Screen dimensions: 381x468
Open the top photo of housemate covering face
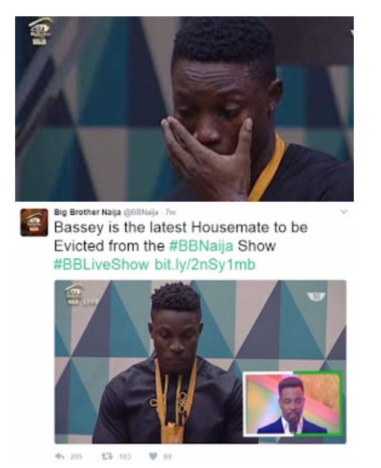184,109
